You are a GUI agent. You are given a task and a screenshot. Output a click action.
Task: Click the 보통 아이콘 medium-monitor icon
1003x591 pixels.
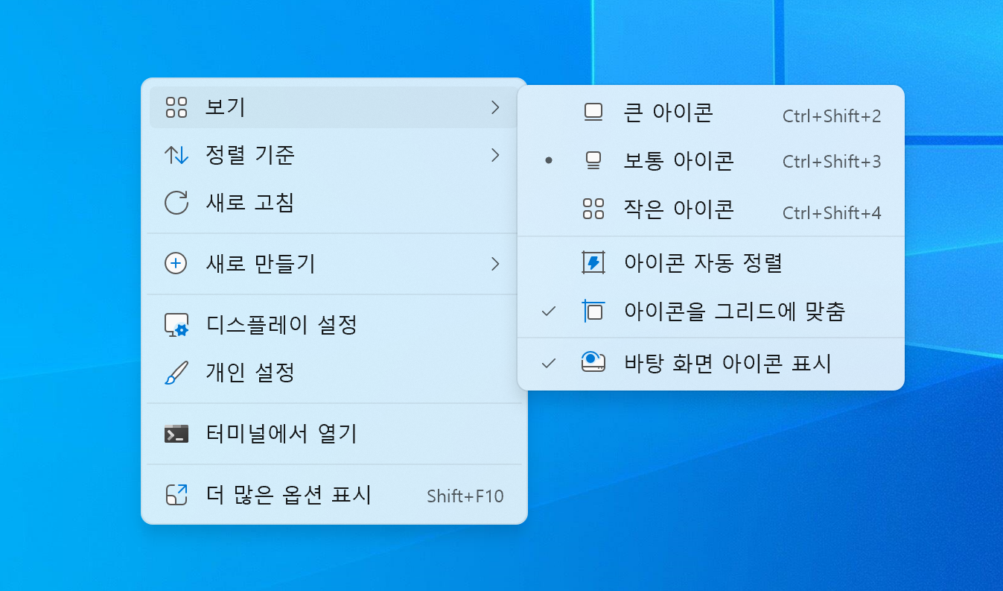coord(593,161)
